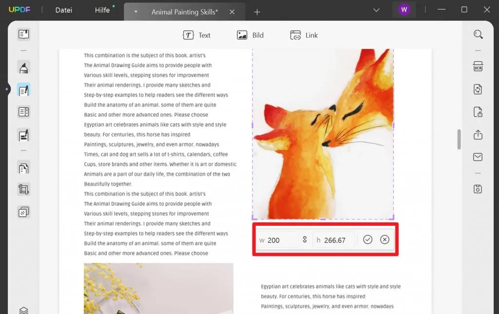The height and width of the screenshot is (314, 499).
Task: Maximize the UPDF window
Action: (x=464, y=10)
